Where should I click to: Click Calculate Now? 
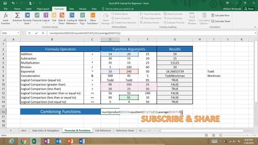(x=221, y=15)
